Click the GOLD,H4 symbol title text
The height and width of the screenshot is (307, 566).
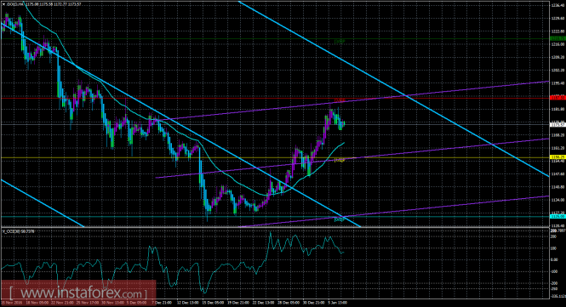pyautogui.click(x=14, y=4)
